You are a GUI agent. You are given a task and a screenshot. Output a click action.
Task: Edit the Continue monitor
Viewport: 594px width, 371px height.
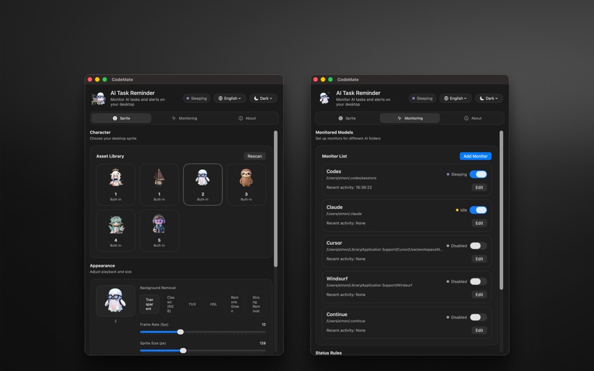point(479,331)
